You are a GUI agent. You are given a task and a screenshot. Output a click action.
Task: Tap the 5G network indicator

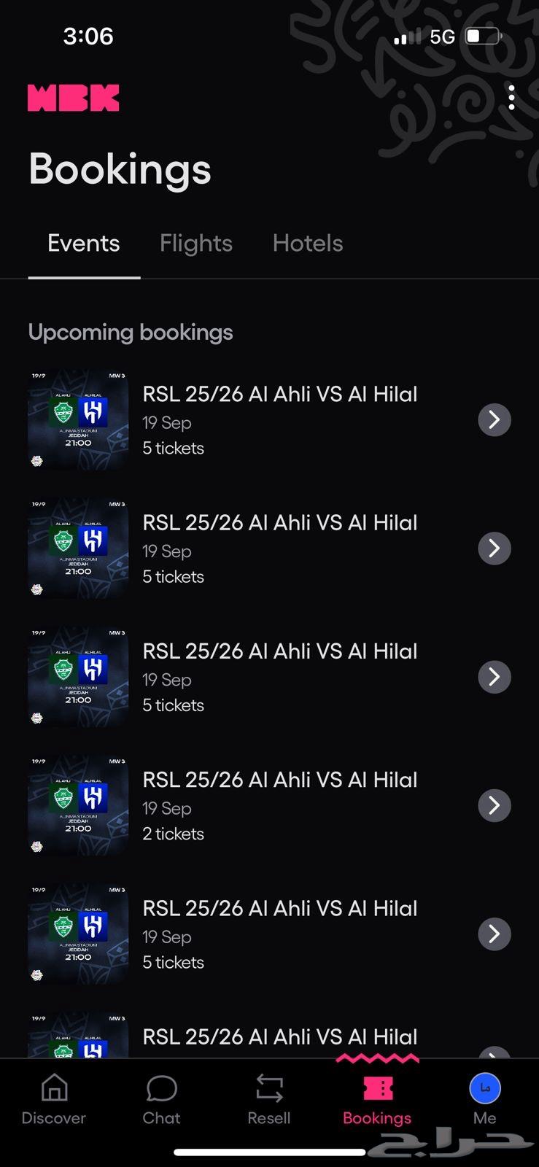point(441,35)
